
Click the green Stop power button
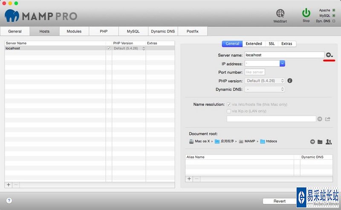click(306, 13)
